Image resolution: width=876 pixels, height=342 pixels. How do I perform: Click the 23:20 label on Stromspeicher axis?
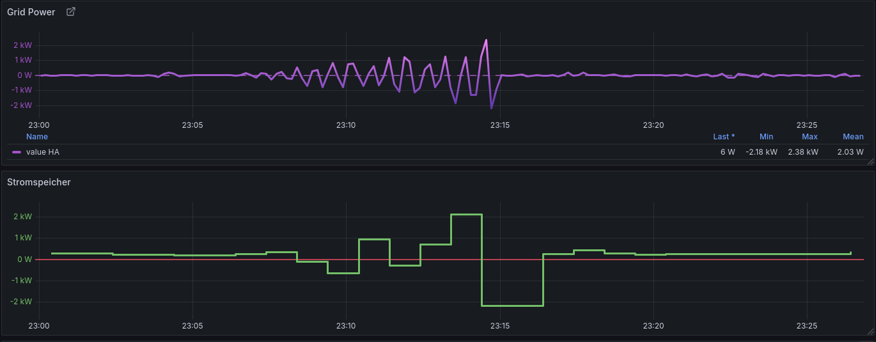[653, 325]
